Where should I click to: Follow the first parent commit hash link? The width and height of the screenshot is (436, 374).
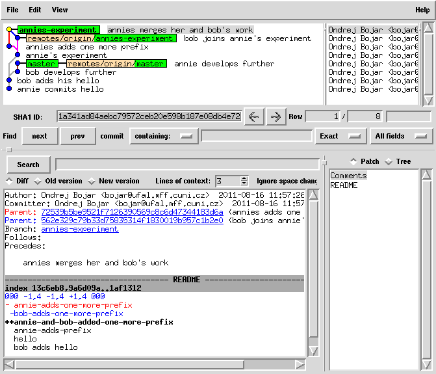(132, 212)
